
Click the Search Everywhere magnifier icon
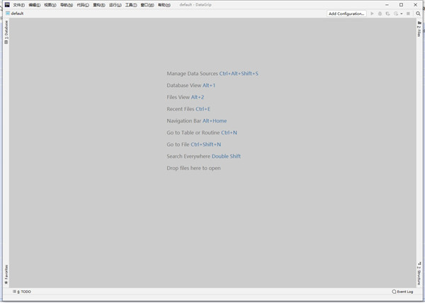click(417, 13)
